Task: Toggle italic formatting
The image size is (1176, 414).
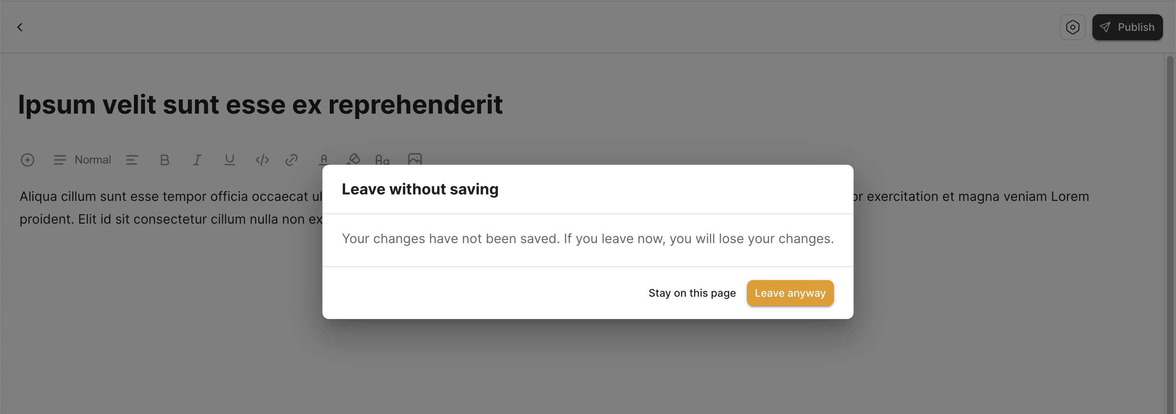Action: (x=197, y=160)
